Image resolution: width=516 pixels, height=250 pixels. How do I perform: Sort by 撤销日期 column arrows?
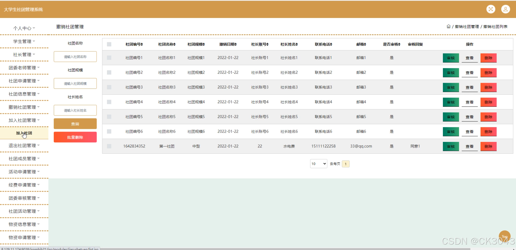pyautogui.click(x=235, y=44)
